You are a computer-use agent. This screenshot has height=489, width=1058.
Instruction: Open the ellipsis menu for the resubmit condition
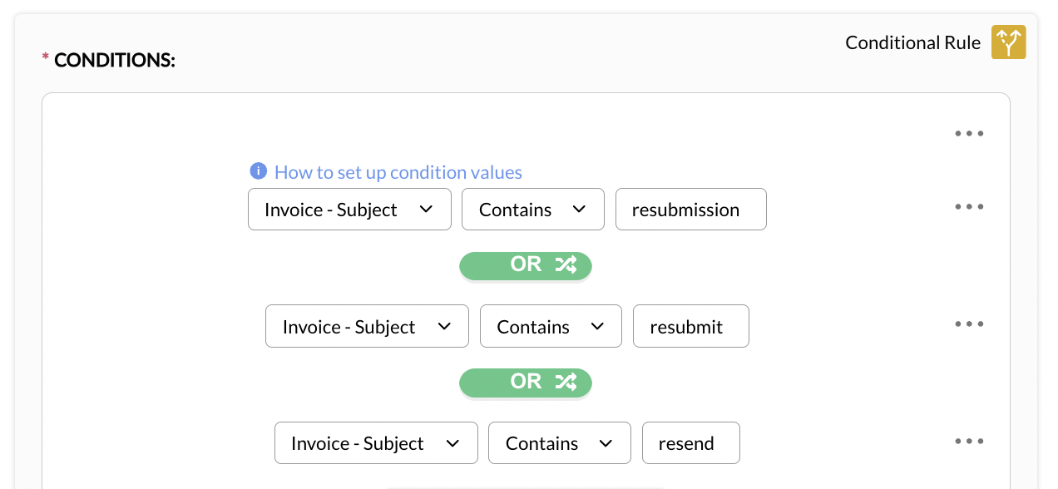[969, 324]
